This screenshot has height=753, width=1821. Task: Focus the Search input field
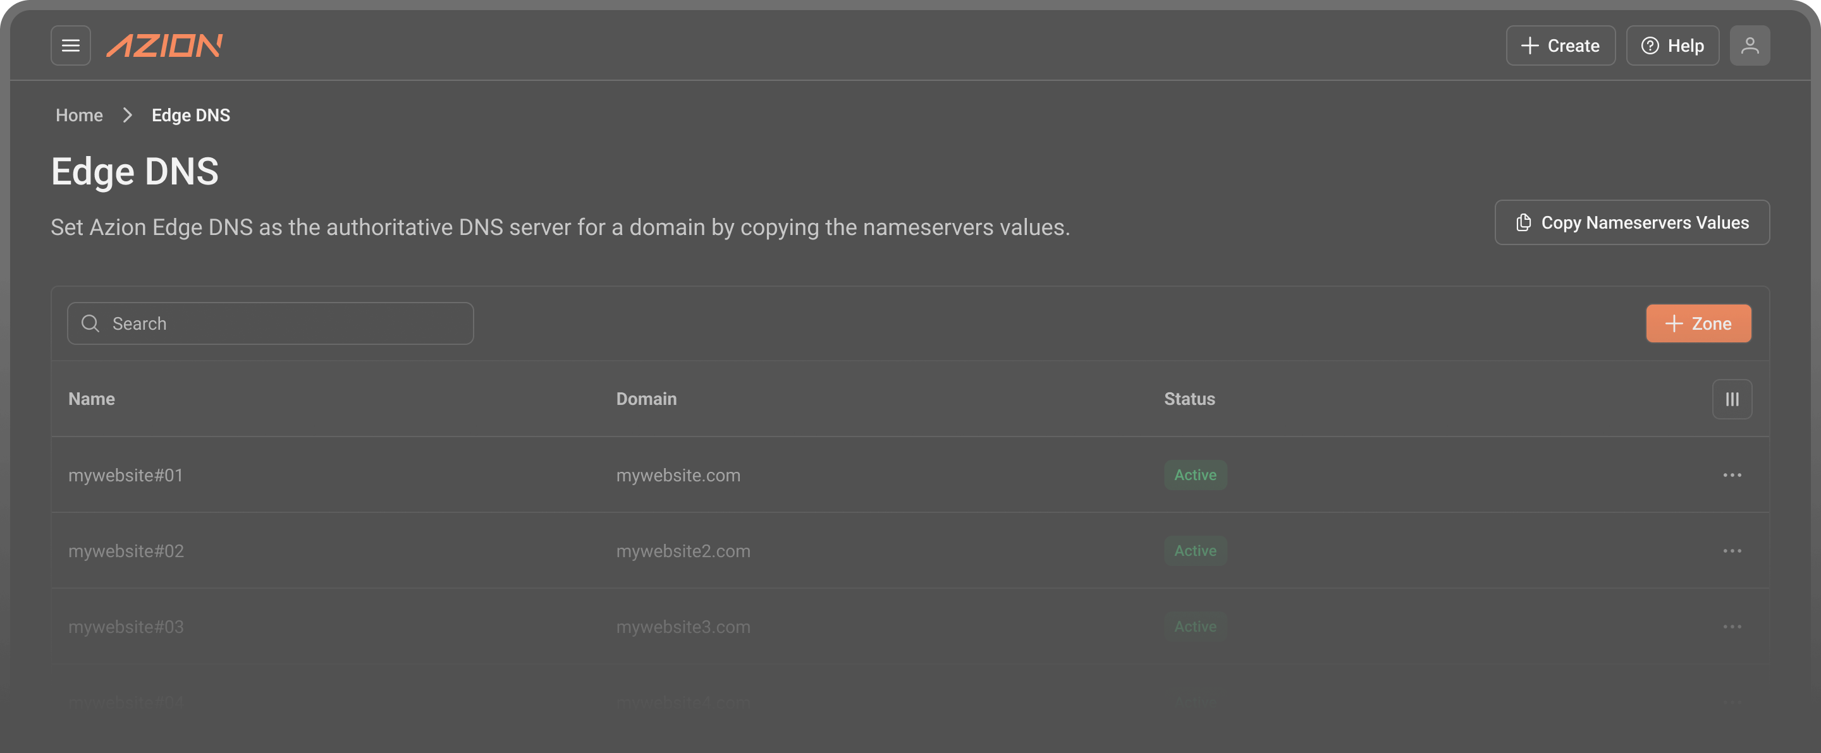pos(270,323)
